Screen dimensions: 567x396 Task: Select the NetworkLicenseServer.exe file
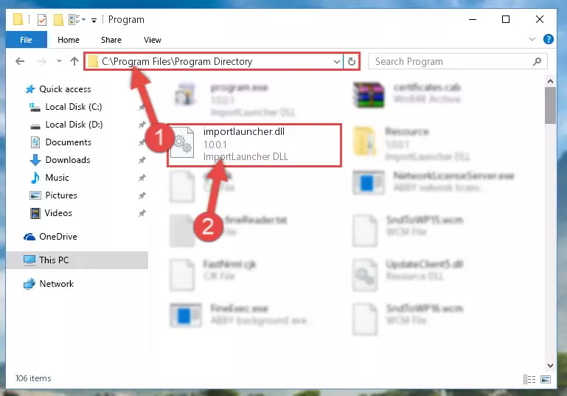click(434, 182)
